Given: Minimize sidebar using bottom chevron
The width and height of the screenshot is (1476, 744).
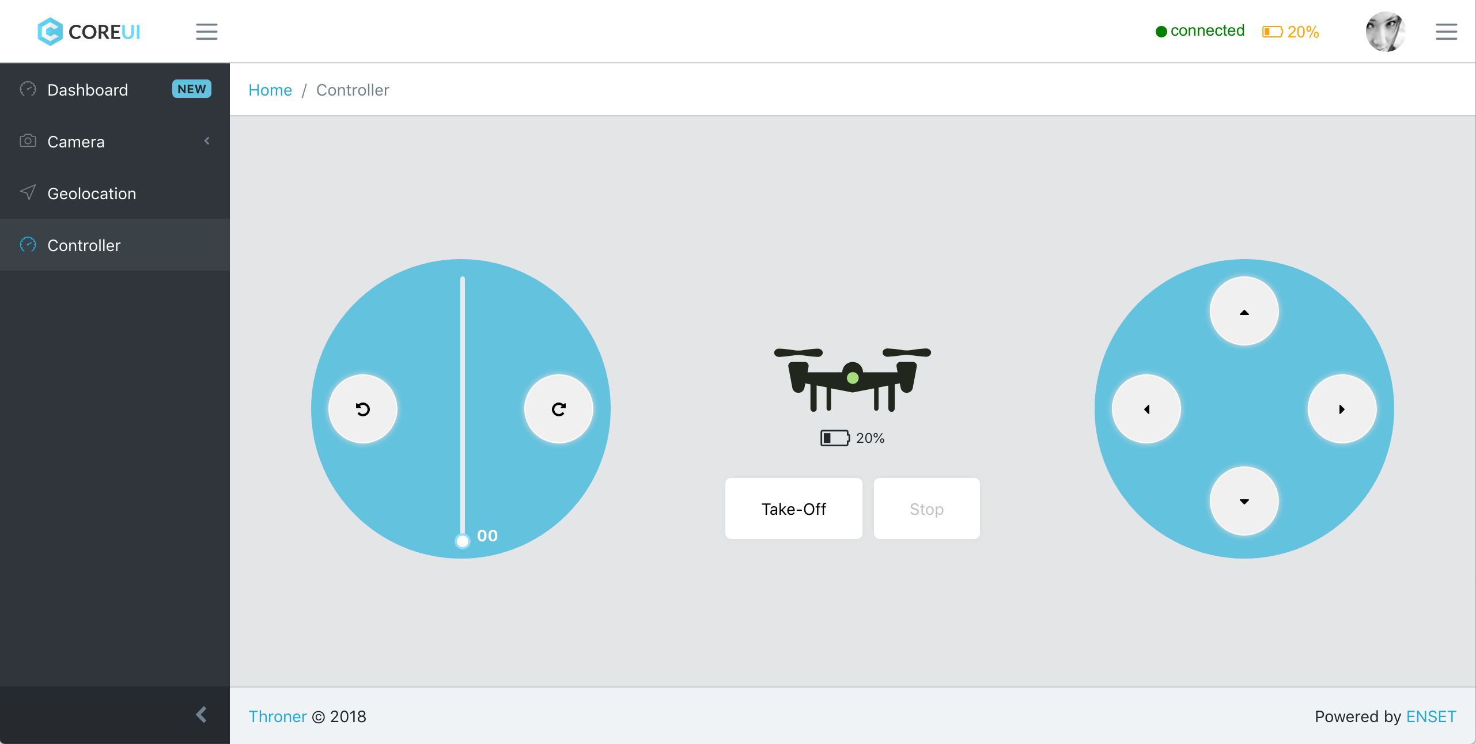Looking at the screenshot, I should coord(201,715).
